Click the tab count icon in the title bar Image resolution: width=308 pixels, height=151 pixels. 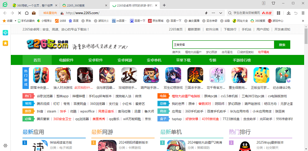point(264,3)
